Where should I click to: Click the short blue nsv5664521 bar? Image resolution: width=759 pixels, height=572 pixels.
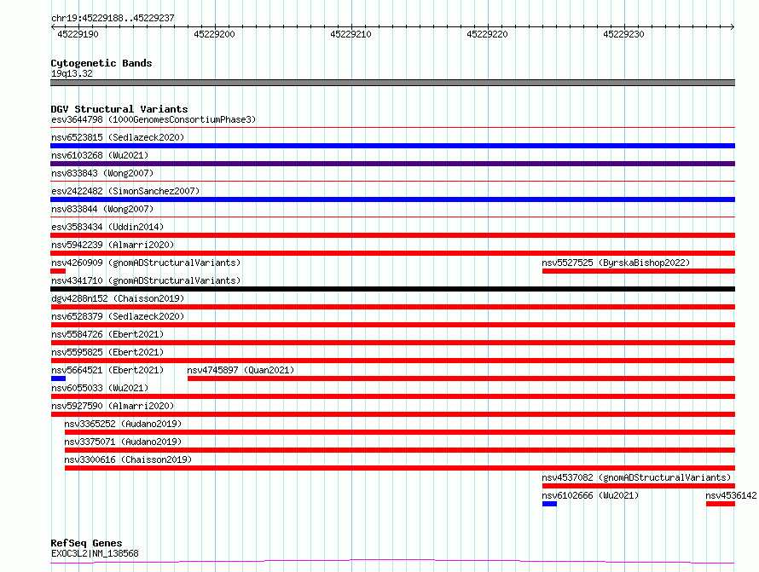point(58,378)
